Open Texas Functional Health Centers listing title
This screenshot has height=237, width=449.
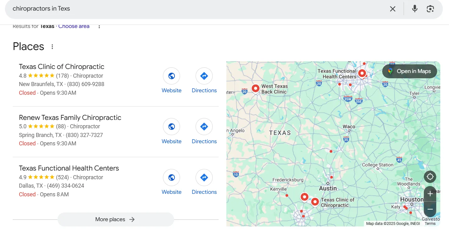pyautogui.click(x=69, y=168)
